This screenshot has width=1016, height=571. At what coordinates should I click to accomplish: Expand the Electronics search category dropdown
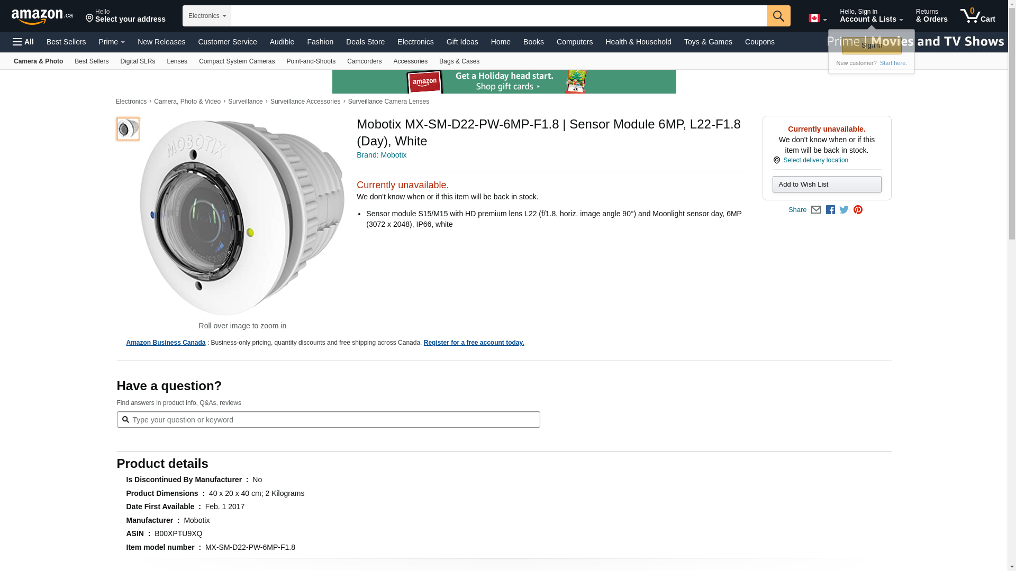(x=207, y=16)
